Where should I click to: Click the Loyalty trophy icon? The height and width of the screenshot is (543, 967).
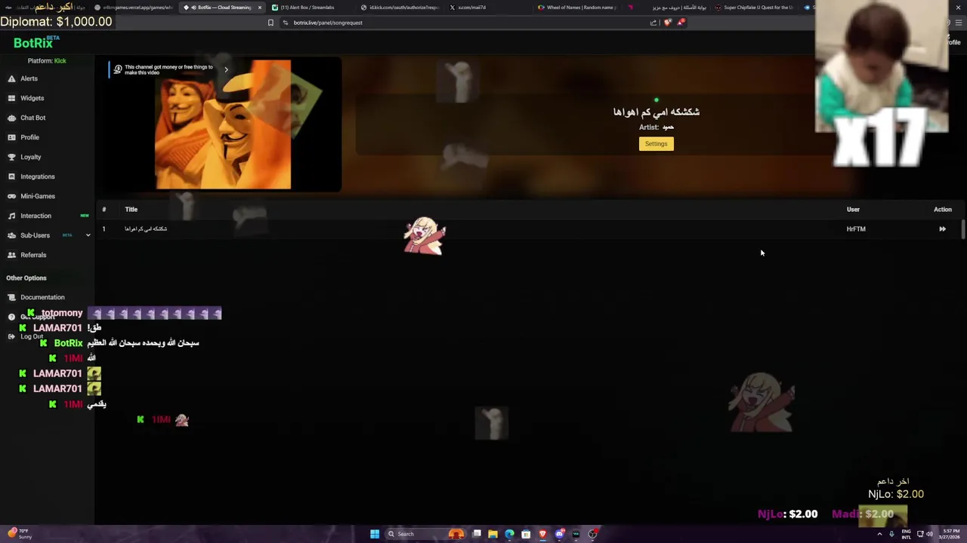(x=11, y=157)
